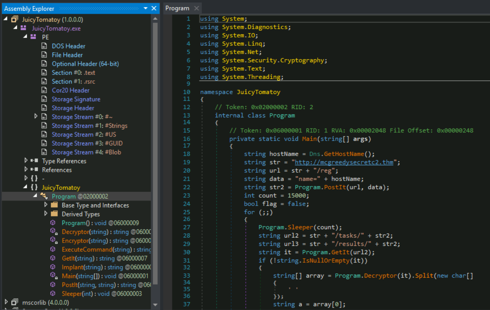
Task: Click the JuicyTomatoy.exe module icon
Action: 23,28
